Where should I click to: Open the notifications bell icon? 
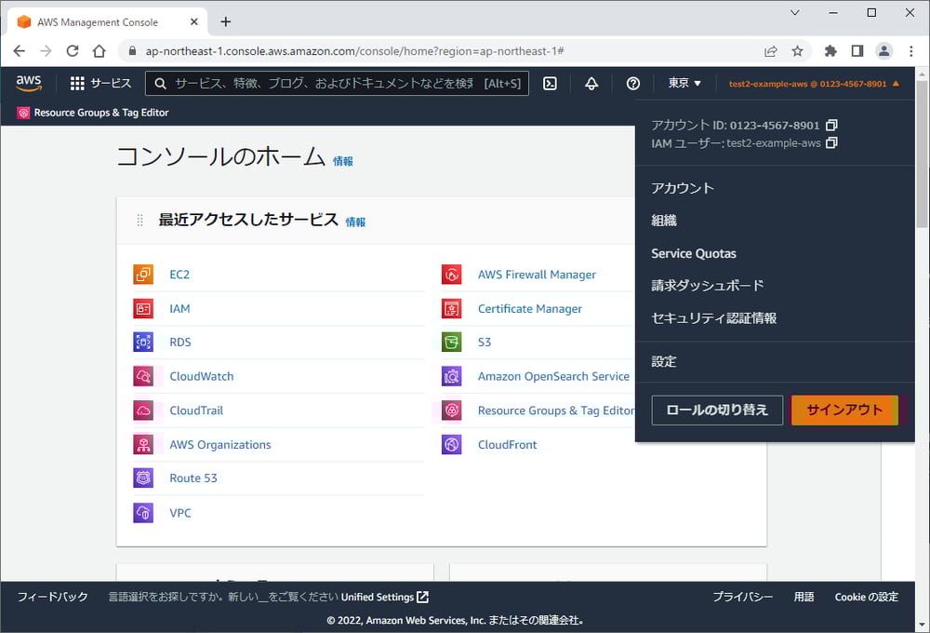coord(591,84)
